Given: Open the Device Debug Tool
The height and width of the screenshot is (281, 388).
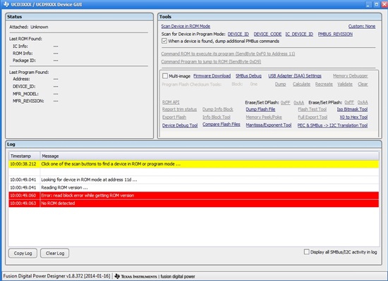Looking at the screenshot, I should (180, 125).
